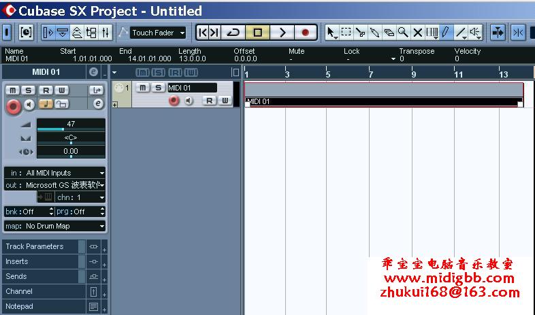Go to the previous marker
This screenshot has height=315, width=535.
click(x=203, y=33)
